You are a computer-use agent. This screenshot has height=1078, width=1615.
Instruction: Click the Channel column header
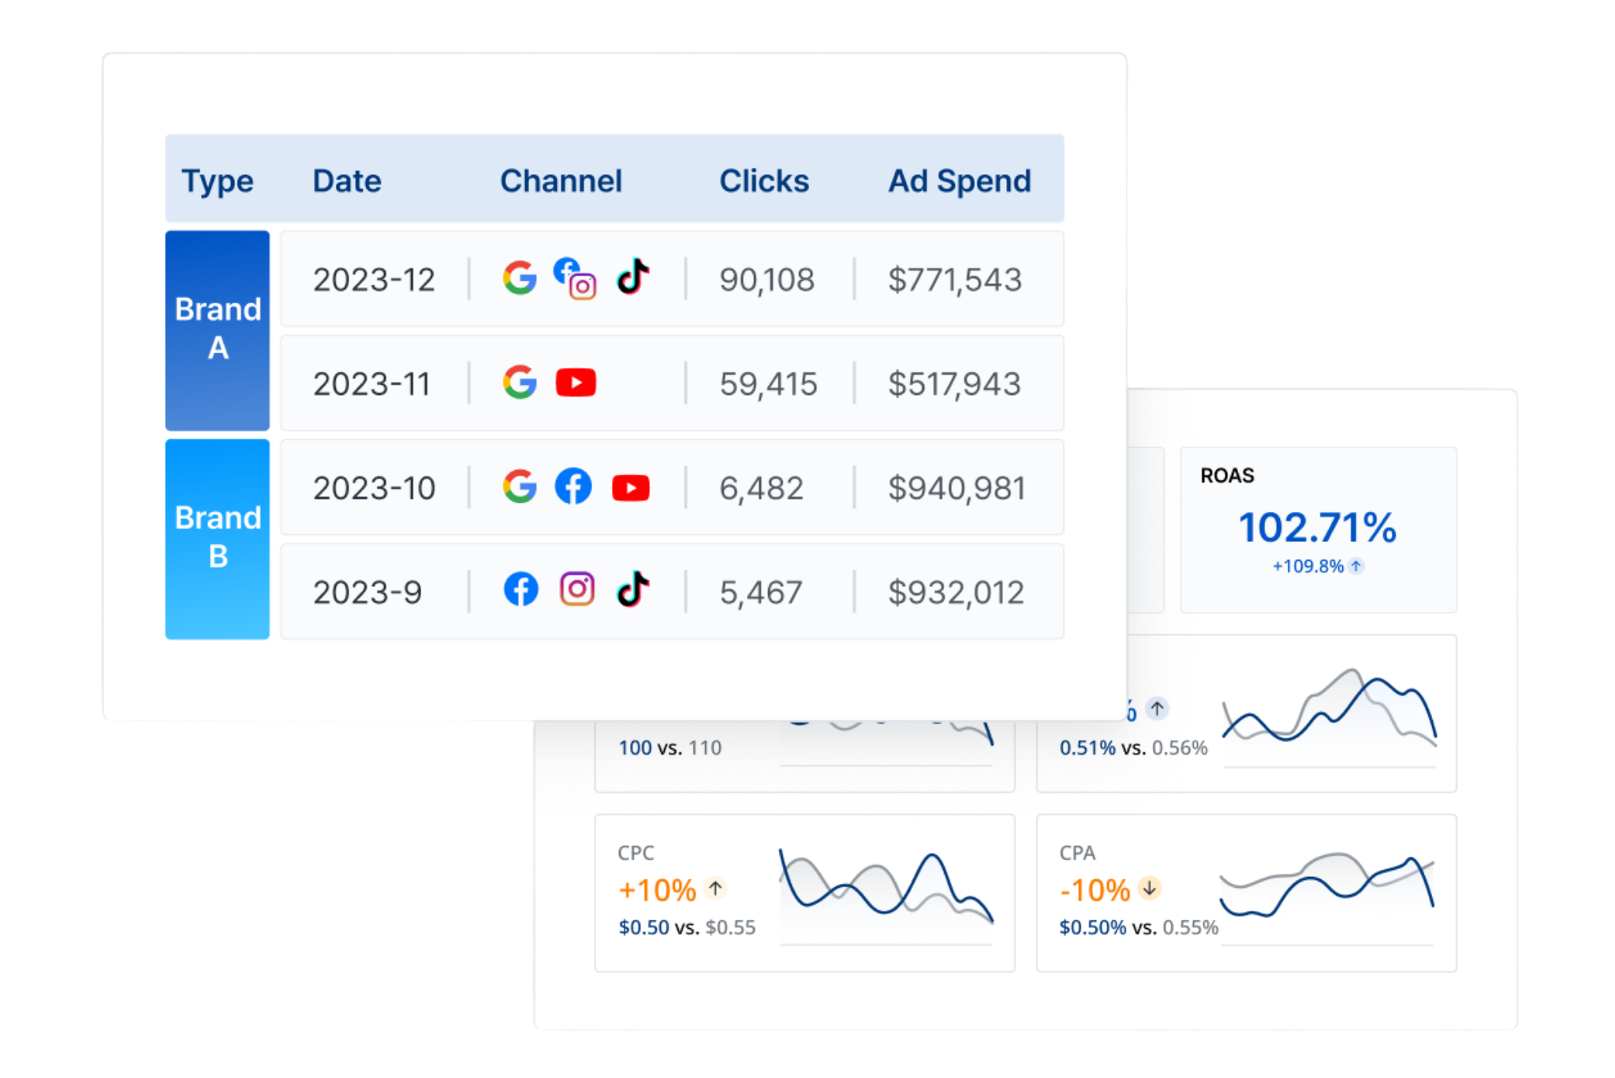(x=561, y=181)
